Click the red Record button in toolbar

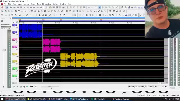tap(3, 8)
